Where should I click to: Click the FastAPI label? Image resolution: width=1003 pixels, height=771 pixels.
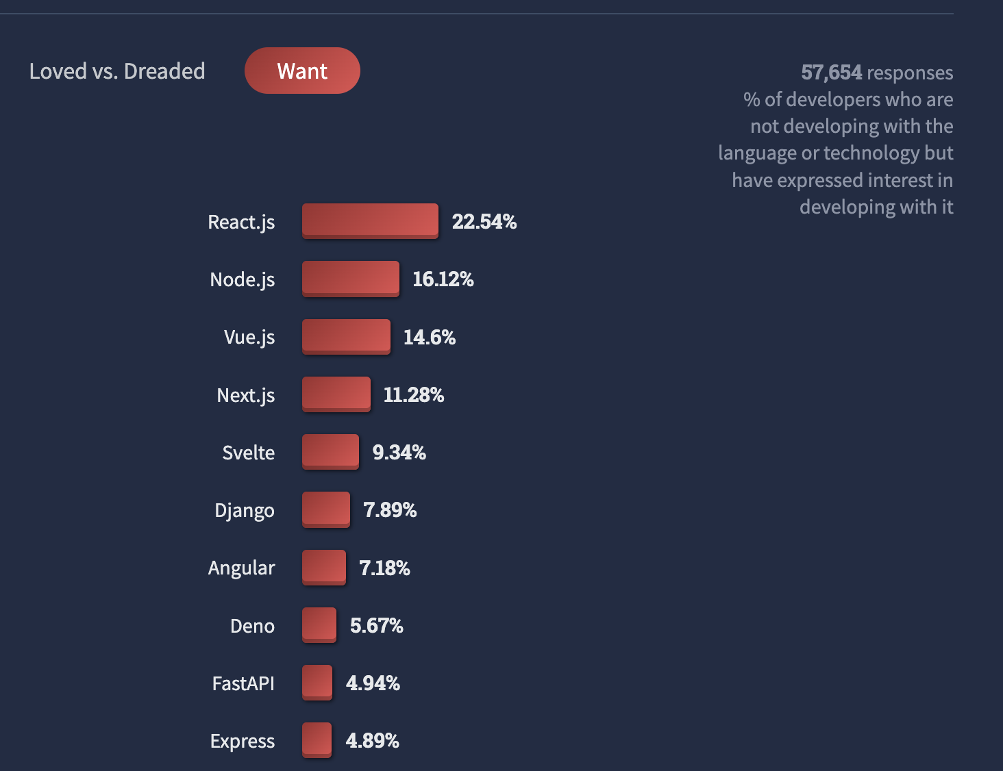243,683
